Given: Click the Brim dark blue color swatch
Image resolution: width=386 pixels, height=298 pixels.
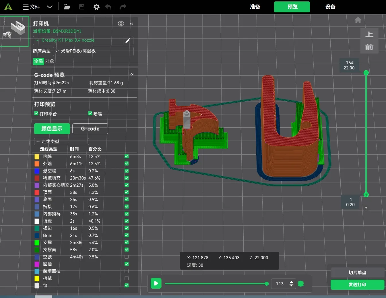Looking at the screenshot, I should [37, 235].
